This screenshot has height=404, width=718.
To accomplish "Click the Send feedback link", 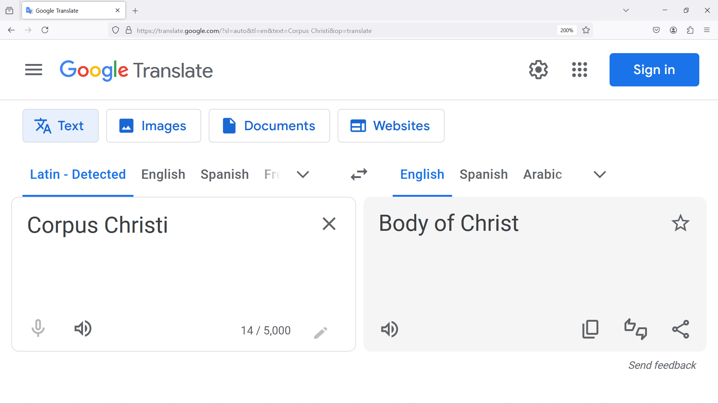I will (x=662, y=365).
